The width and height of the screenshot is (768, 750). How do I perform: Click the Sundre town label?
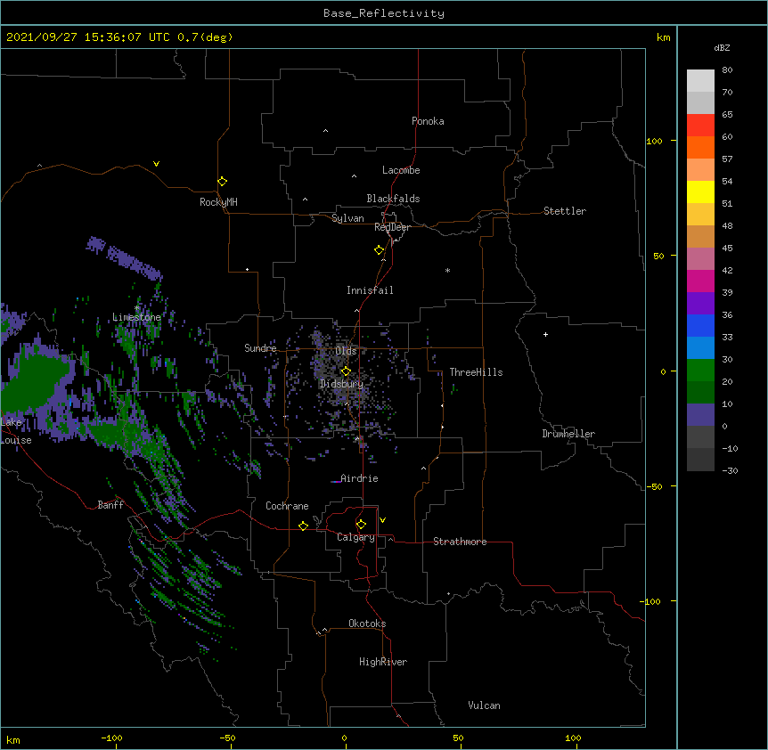coord(260,348)
